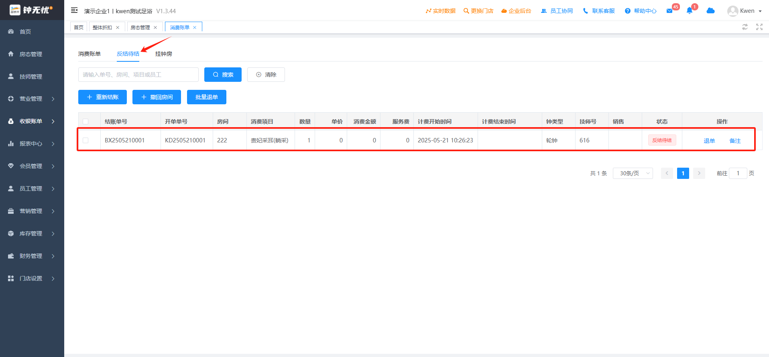Open the 30条/页 page size dropdown
This screenshot has width=769, height=357.
click(x=633, y=173)
